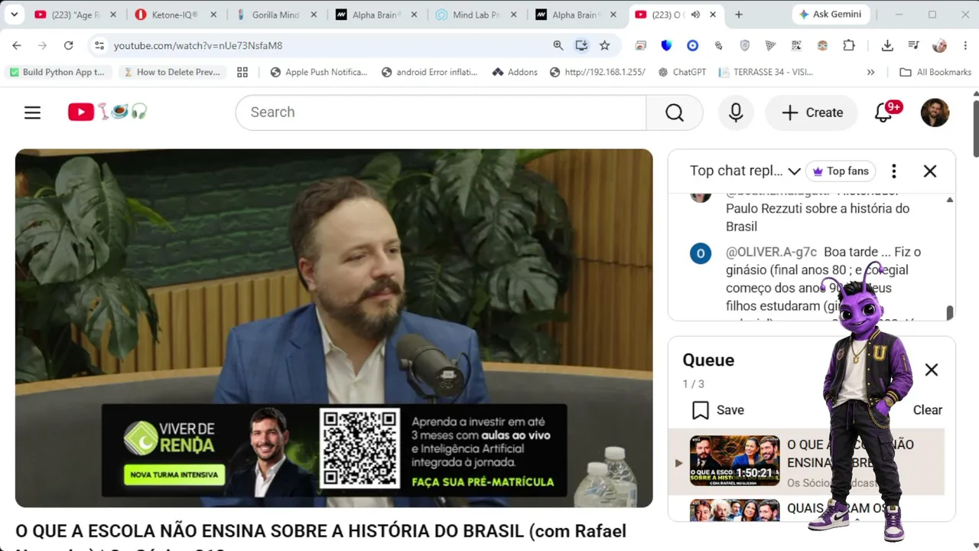Go to YouTube home via the logo
979x551 pixels.
107,112
